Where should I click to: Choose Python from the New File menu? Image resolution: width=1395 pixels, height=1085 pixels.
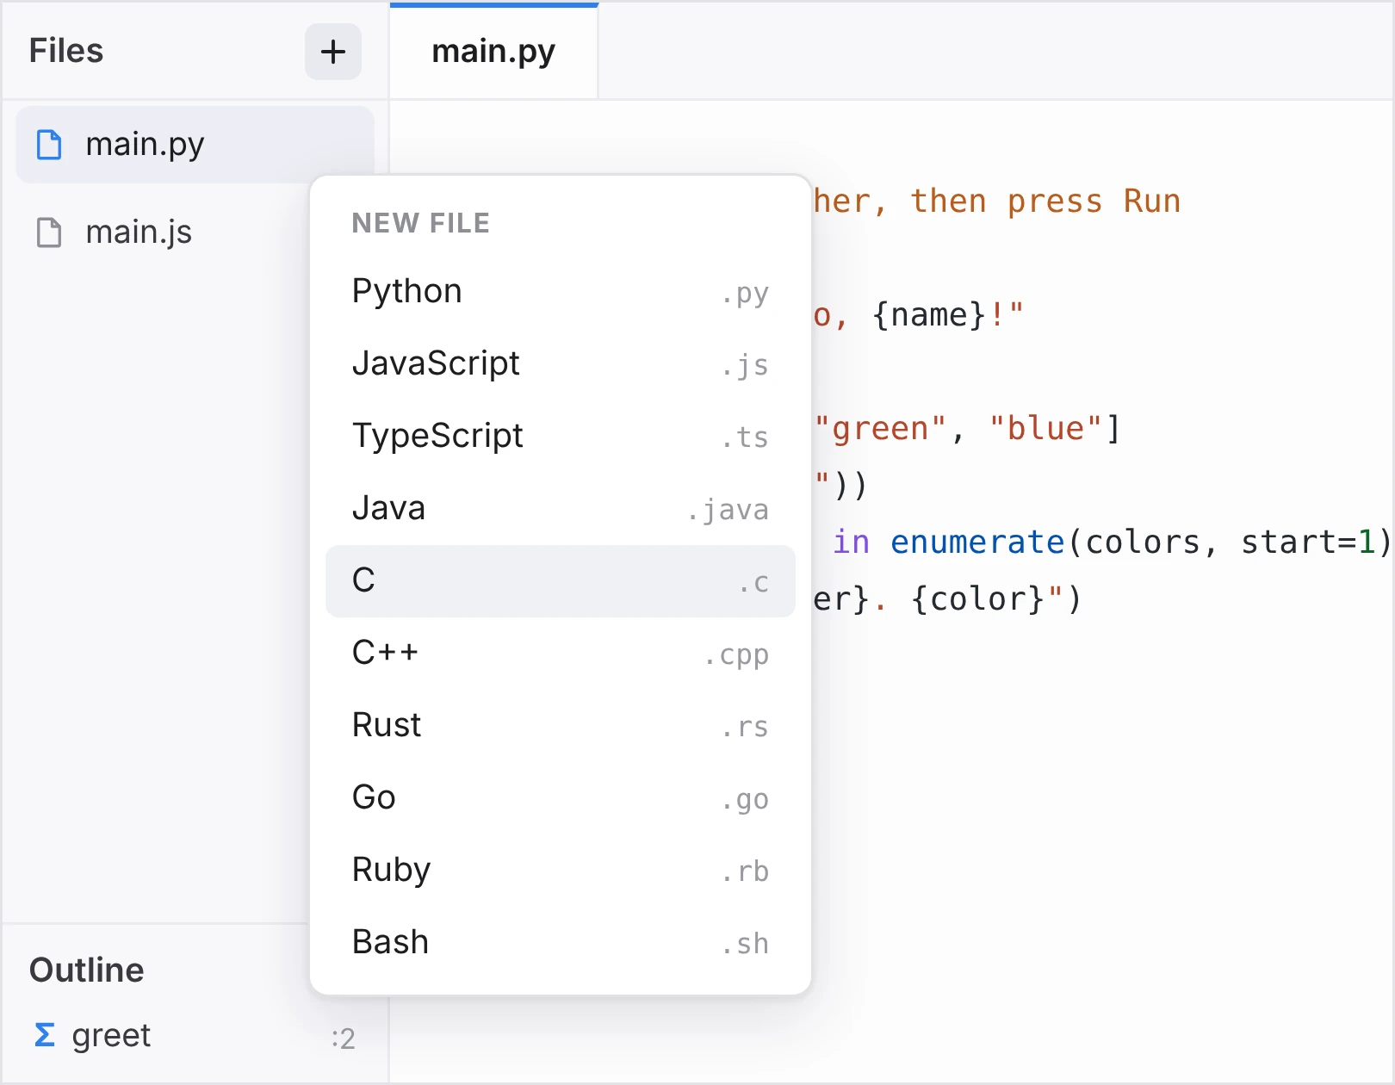point(561,292)
